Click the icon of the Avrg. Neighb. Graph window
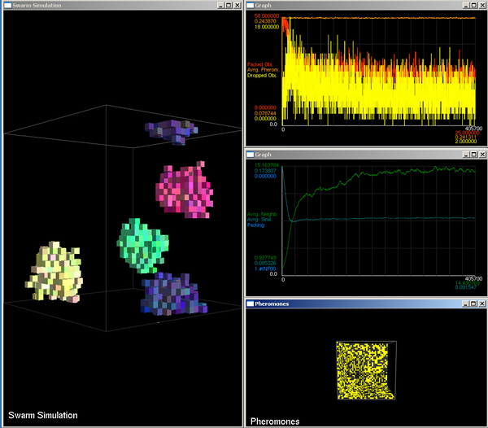This screenshot has height=428, width=488. click(251, 152)
